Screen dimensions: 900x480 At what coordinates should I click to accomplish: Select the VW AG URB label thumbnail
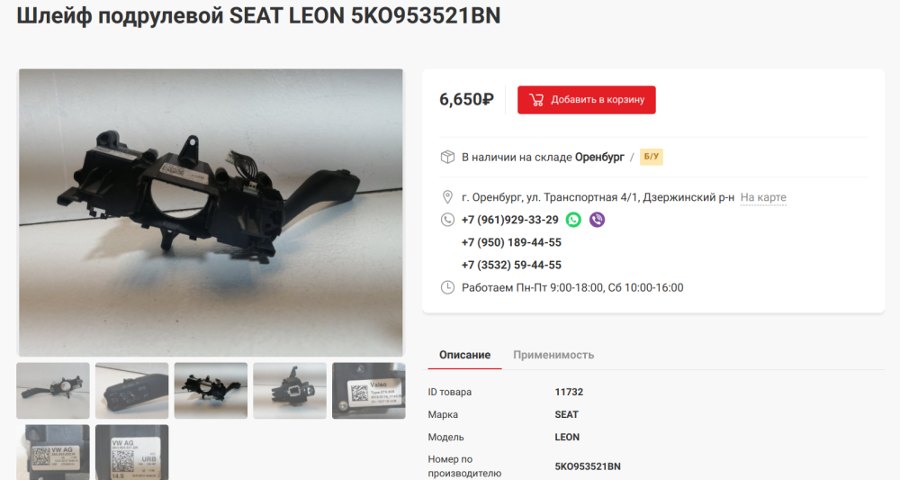point(132,452)
